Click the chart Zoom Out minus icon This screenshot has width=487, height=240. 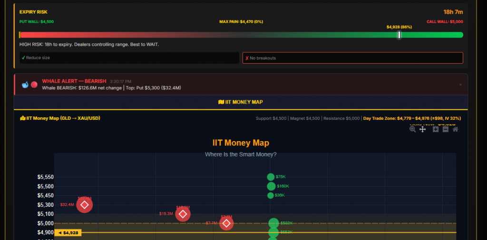(x=446, y=129)
